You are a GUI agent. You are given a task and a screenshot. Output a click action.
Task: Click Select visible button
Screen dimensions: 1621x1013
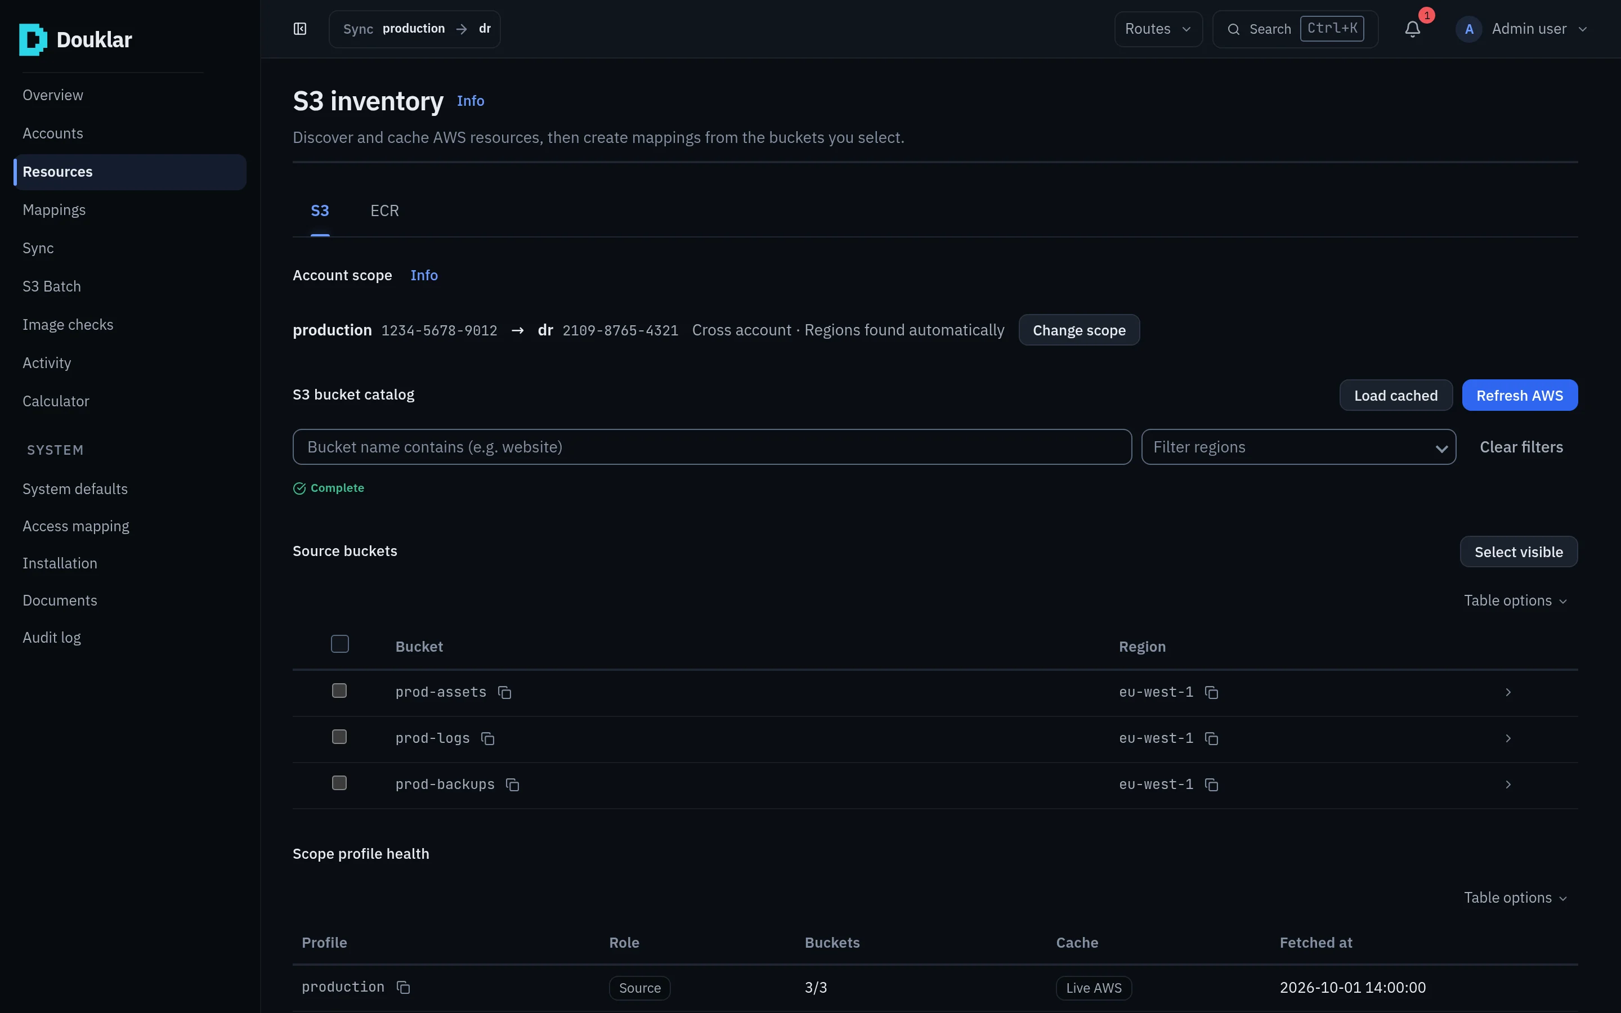click(1519, 552)
